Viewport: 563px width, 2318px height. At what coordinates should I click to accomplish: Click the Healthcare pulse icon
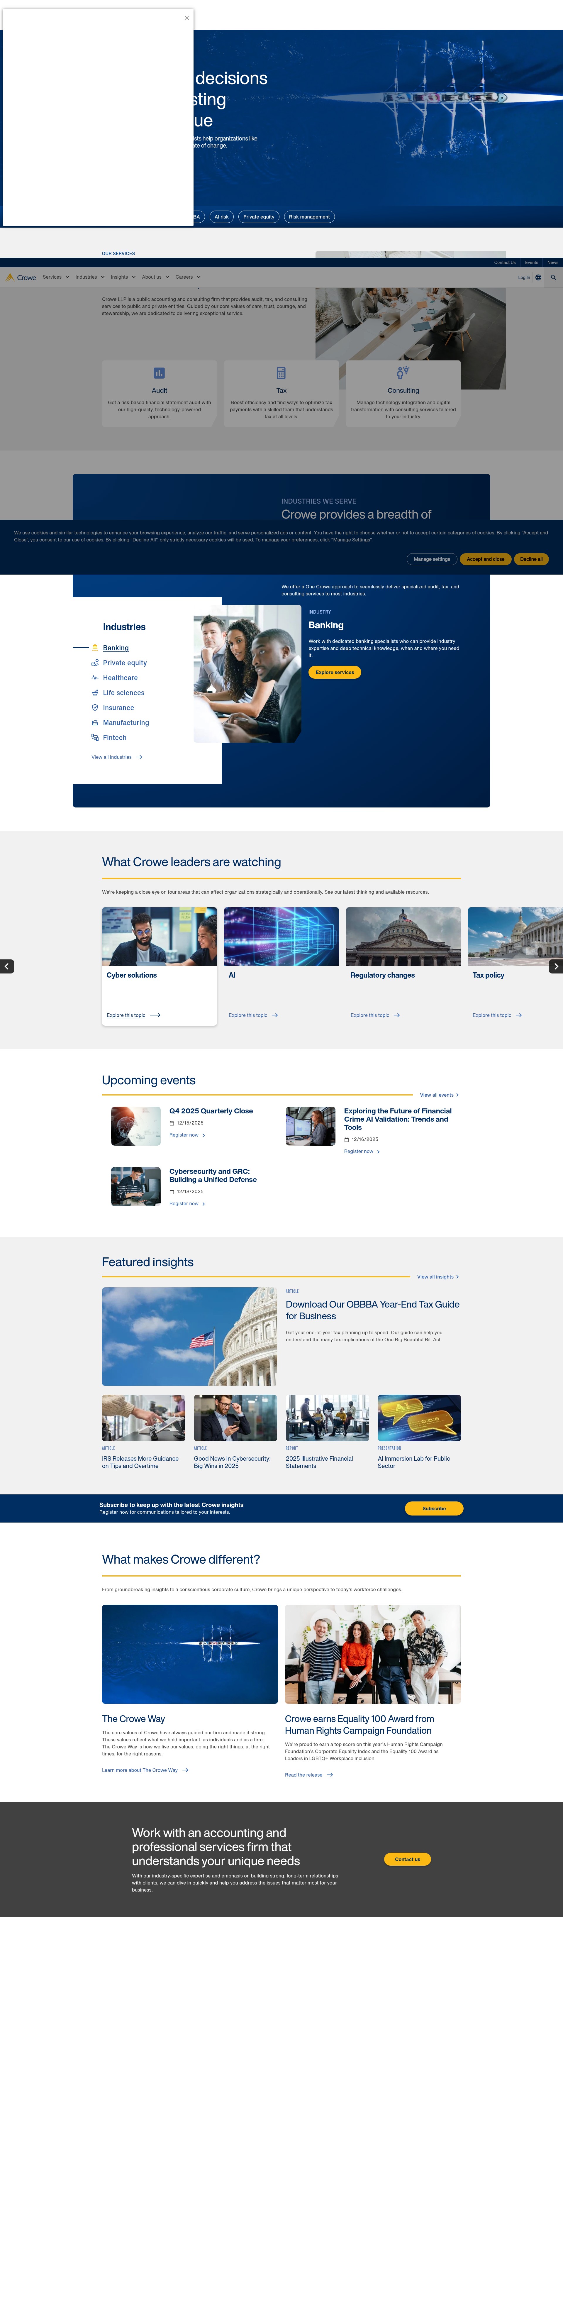pyautogui.click(x=95, y=678)
